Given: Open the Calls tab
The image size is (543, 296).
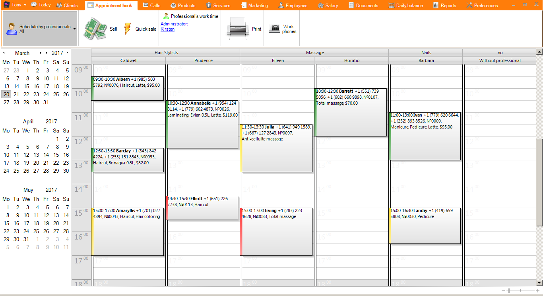Looking at the screenshot, I should [x=151, y=5].
